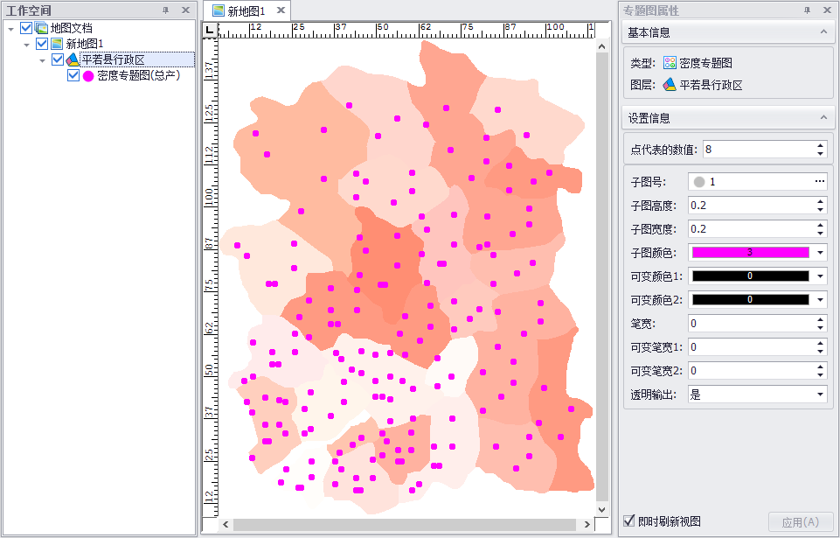The image size is (840, 538).
Task: Increase the 子图高度 value with up arrow
Action: pyautogui.click(x=820, y=201)
